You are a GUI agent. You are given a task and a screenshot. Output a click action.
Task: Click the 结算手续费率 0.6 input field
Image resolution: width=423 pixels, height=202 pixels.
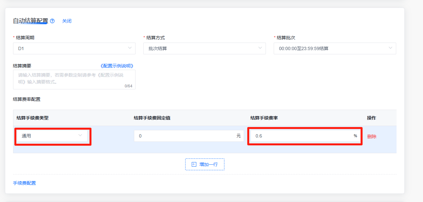click(x=305, y=136)
